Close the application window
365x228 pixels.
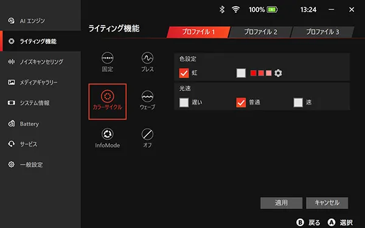pyautogui.click(x=352, y=10)
